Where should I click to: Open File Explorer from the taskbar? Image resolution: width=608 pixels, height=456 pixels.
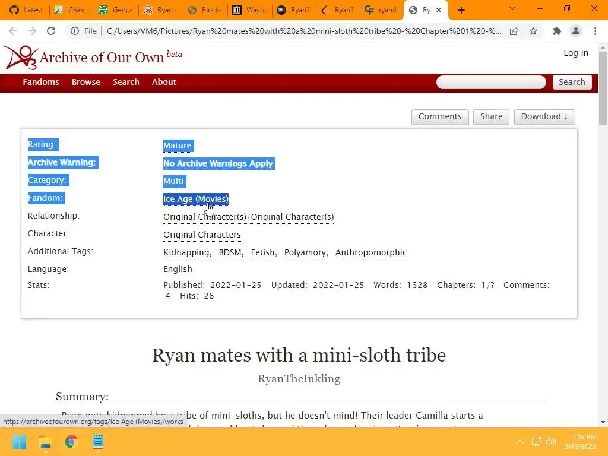point(45,442)
